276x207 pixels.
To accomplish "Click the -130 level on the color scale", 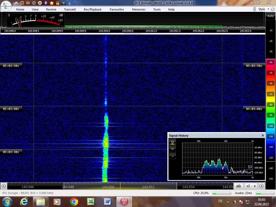I will point(271,157).
